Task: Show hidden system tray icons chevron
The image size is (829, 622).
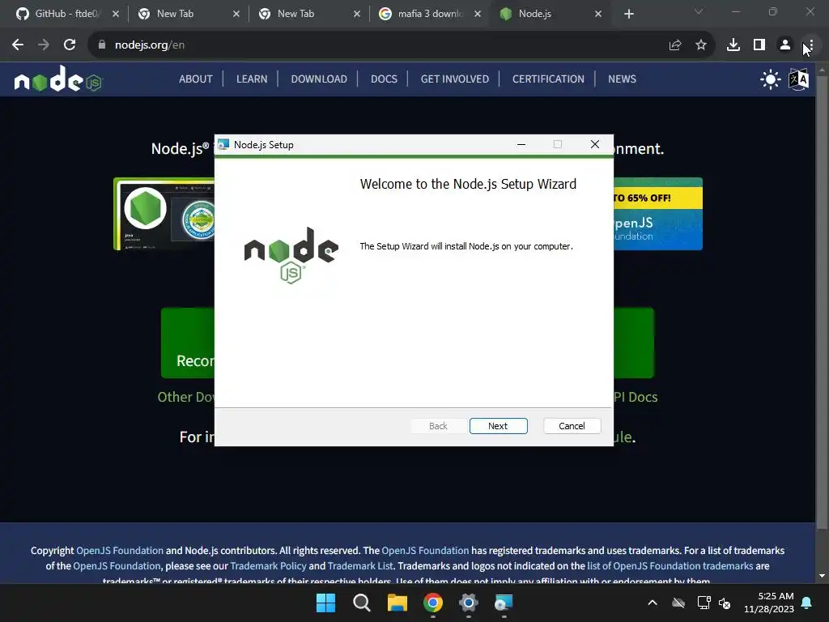Action: pos(653,603)
